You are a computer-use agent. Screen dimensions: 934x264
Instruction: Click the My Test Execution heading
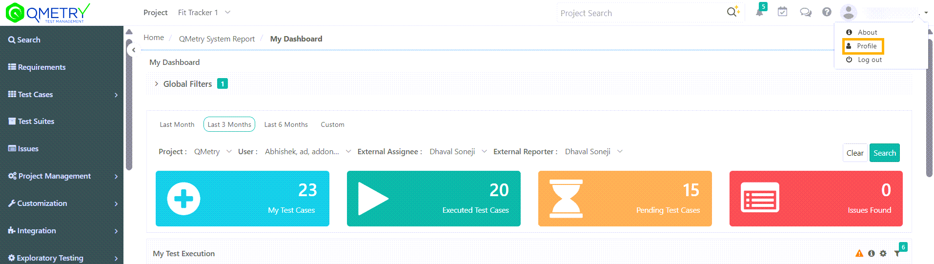(x=183, y=254)
